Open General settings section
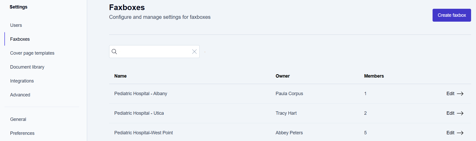476x141 pixels. [18, 119]
